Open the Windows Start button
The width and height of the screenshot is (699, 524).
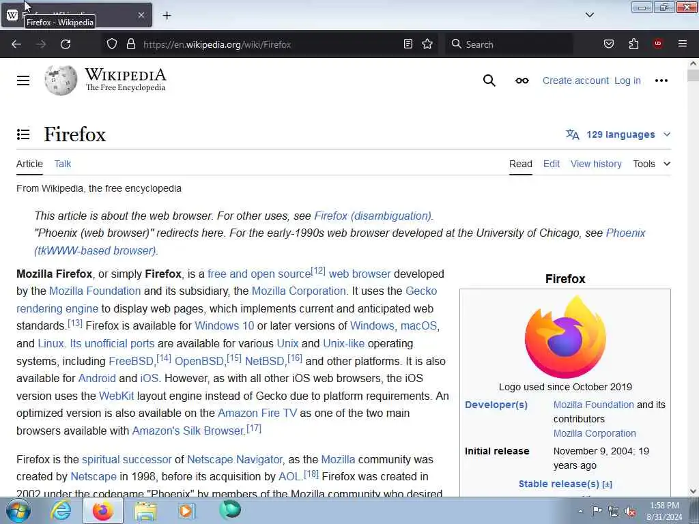pyautogui.click(x=18, y=510)
